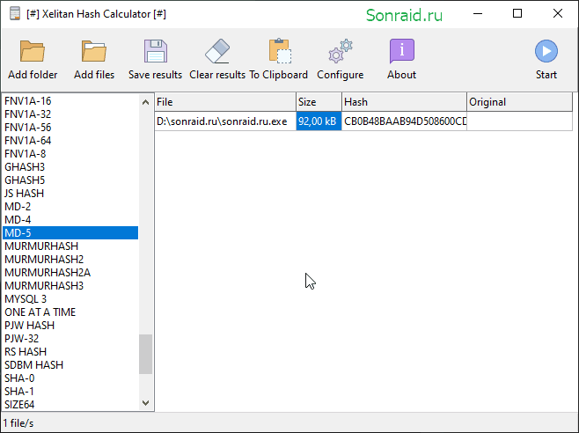The width and height of the screenshot is (579, 433).
Task: Choose MURMURHASH in the list
Action: 70,246
